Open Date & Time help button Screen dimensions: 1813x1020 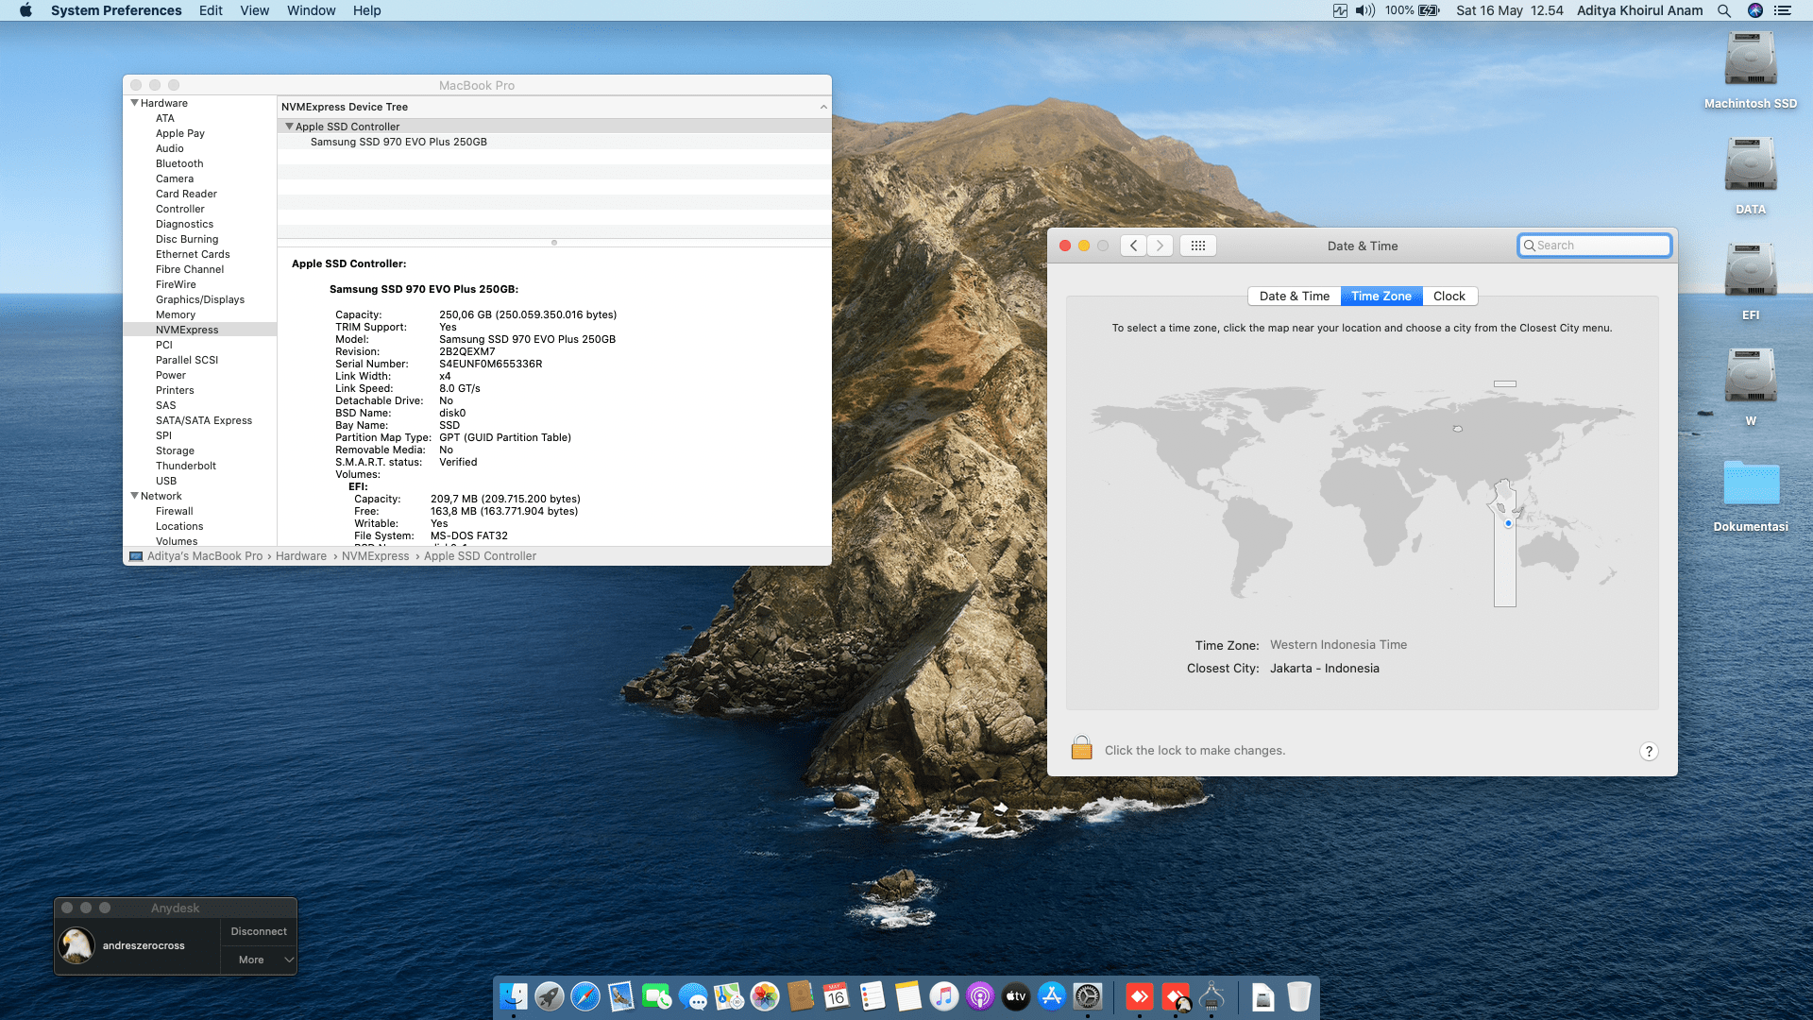[x=1649, y=751]
